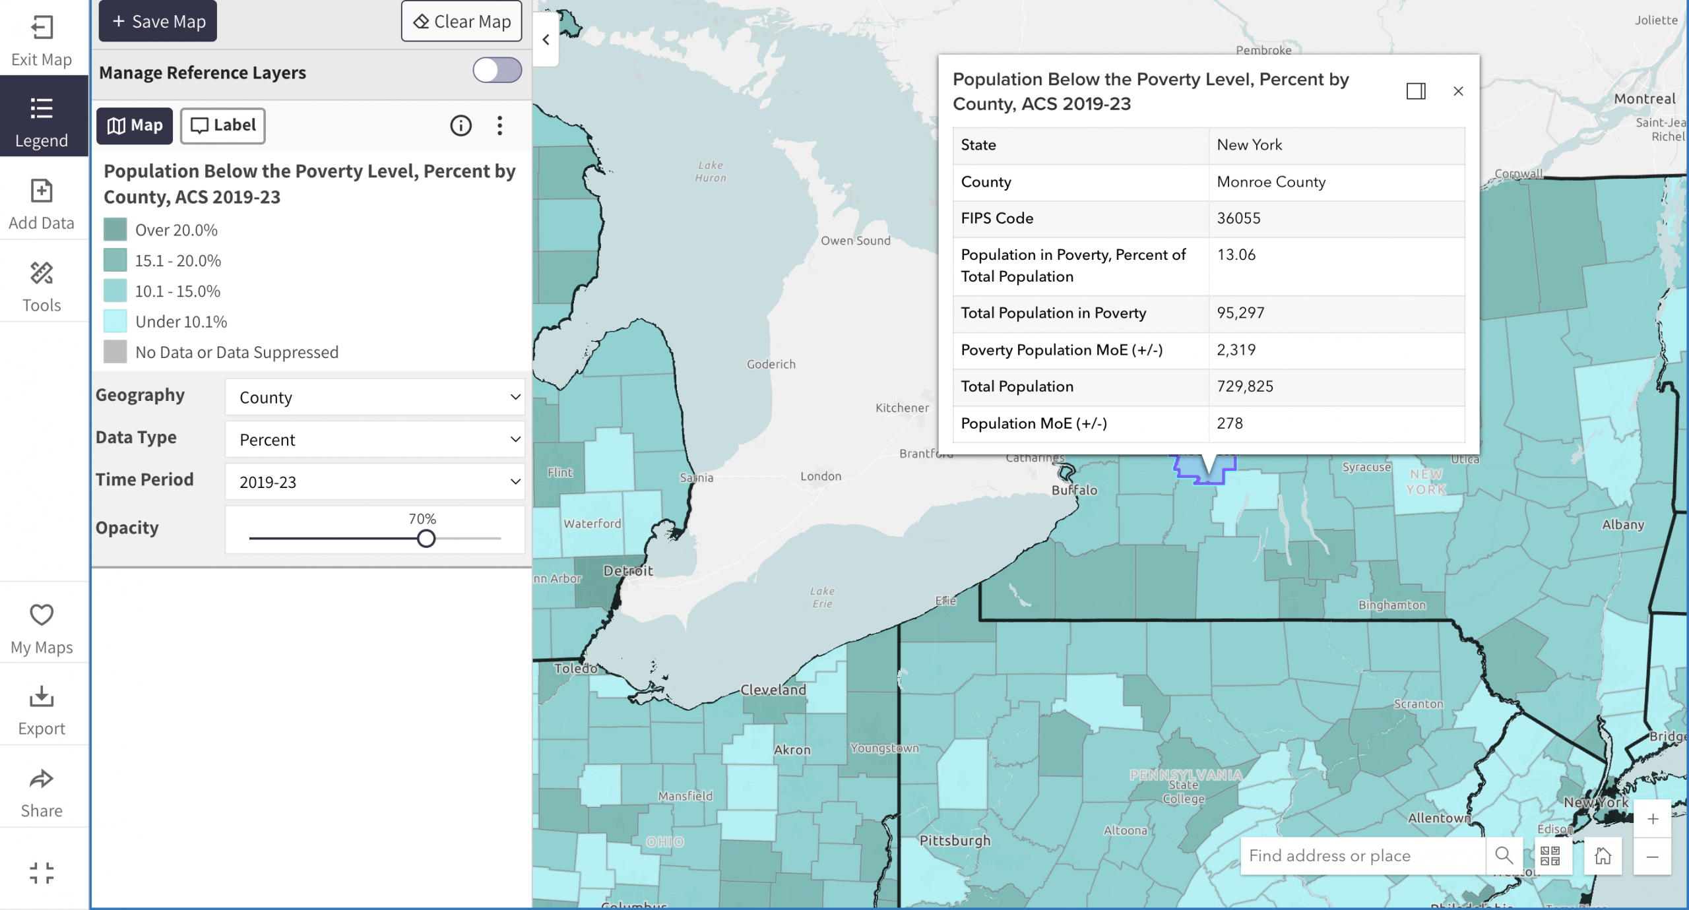Viewport: 1689px width, 910px height.
Task: Click the Pittsburgh label on the map
Action: click(955, 841)
